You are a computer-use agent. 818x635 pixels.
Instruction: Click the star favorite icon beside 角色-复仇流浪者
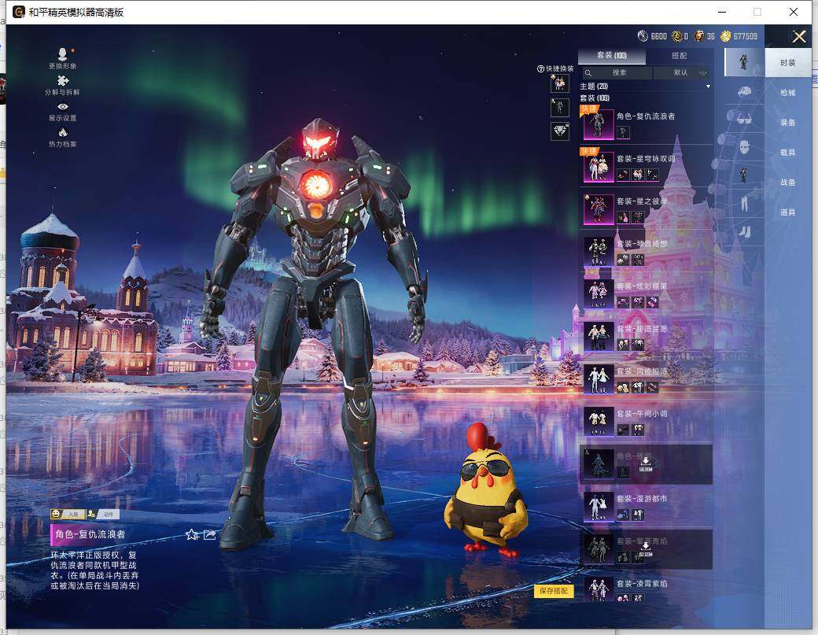[x=191, y=534]
